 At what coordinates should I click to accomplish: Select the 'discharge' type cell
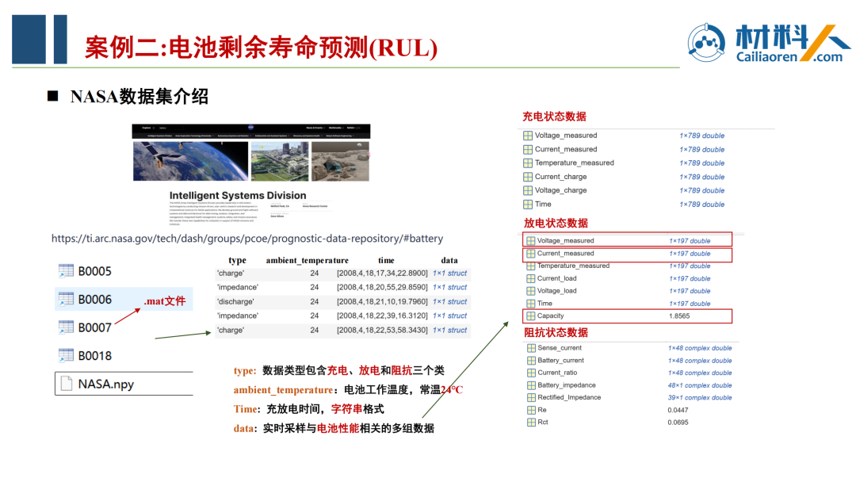[235, 301]
